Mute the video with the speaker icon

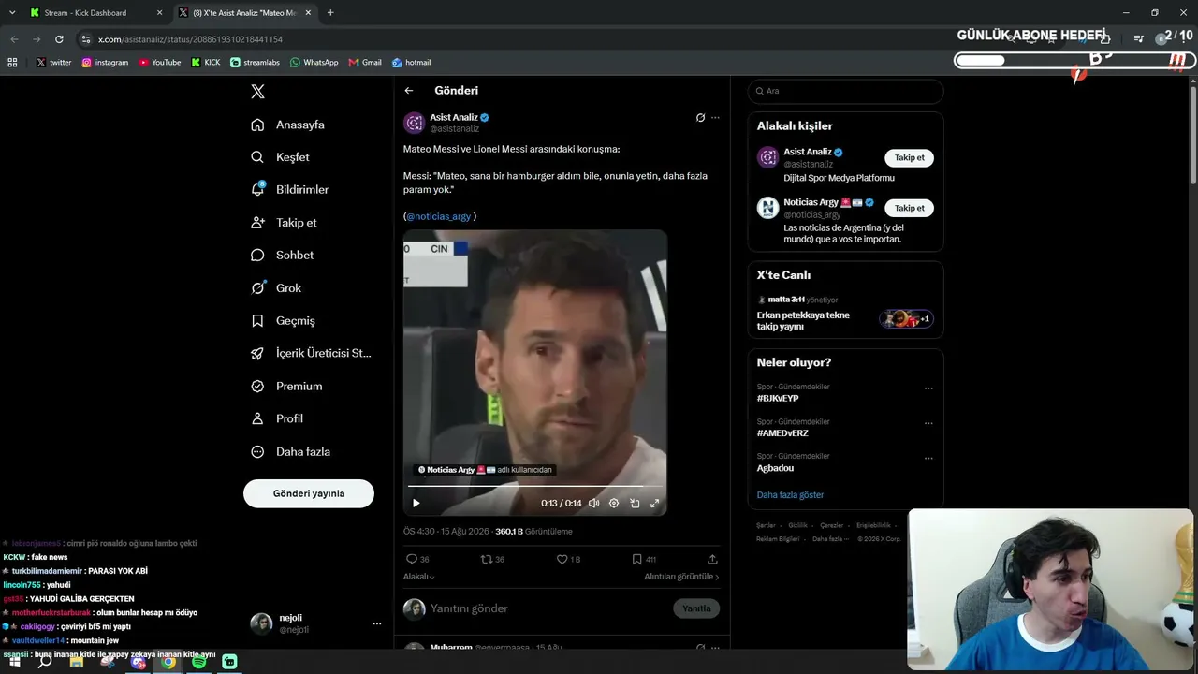click(x=593, y=503)
